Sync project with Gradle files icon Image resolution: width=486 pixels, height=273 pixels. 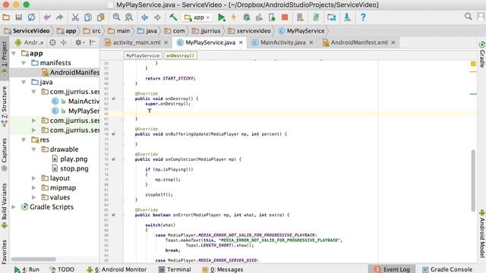316,17
